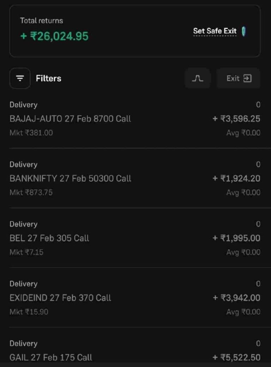Tap the safe exit shield icon

click(x=244, y=31)
